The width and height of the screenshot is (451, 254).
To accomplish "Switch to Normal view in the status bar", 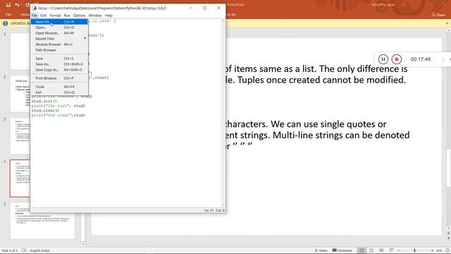I will [362, 250].
